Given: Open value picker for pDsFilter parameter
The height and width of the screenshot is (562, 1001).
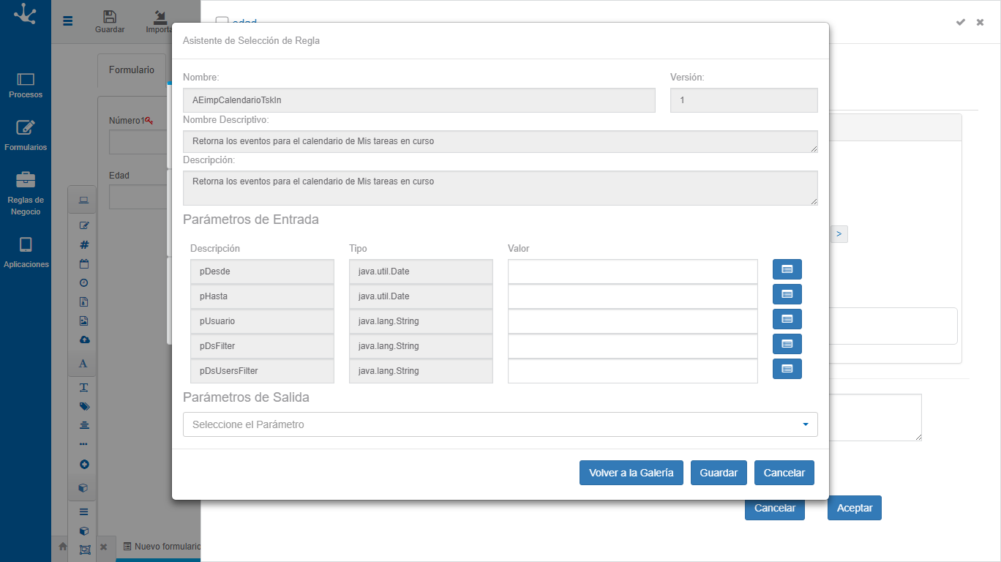Looking at the screenshot, I should tap(787, 344).
